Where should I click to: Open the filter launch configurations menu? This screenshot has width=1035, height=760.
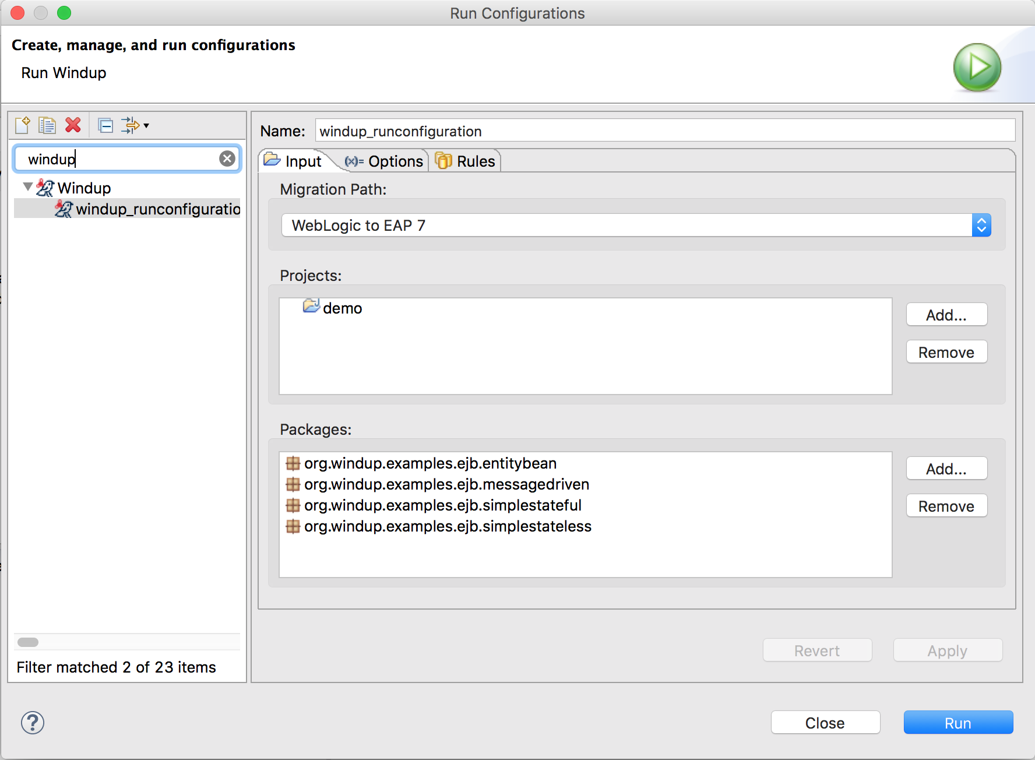(135, 125)
